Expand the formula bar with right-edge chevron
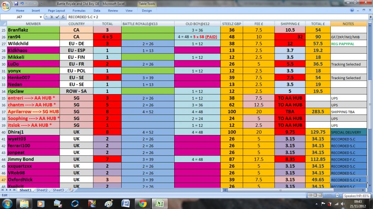 tap(370, 17)
